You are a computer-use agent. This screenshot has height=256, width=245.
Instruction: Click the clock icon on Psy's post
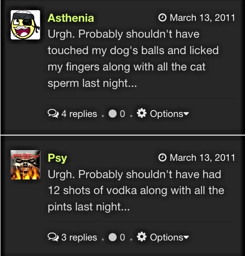pos(162,158)
